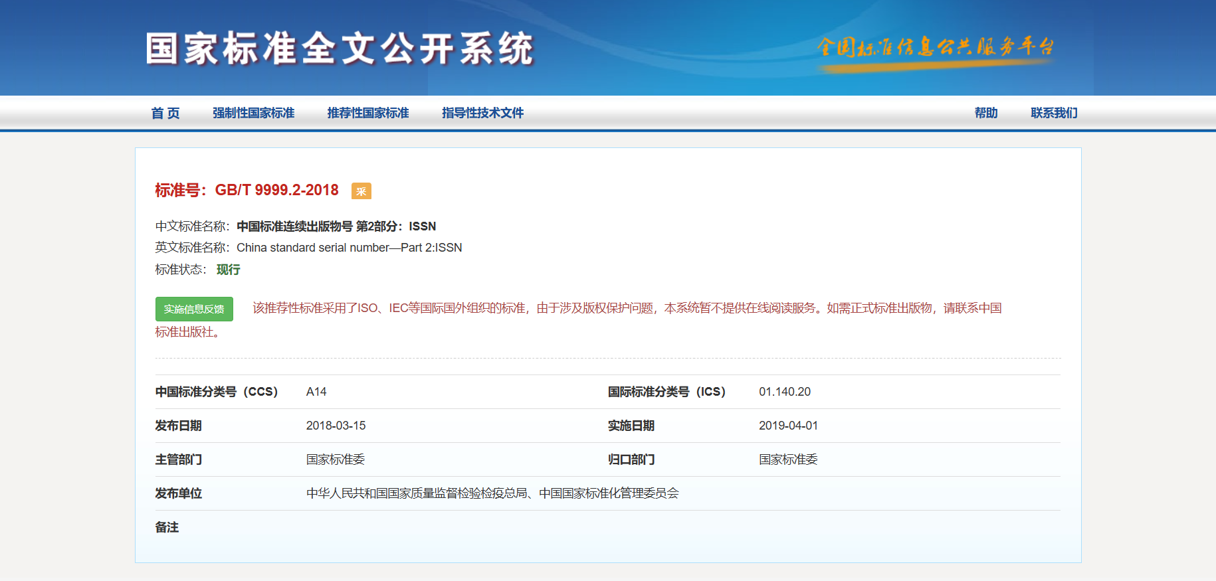Click the implementation date 2019-04-01
The height and width of the screenshot is (581, 1216).
coord(788,426)
